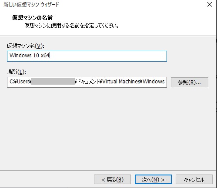
Task: Place cursor on 'x64' in name field
Action: coord(45,56)
